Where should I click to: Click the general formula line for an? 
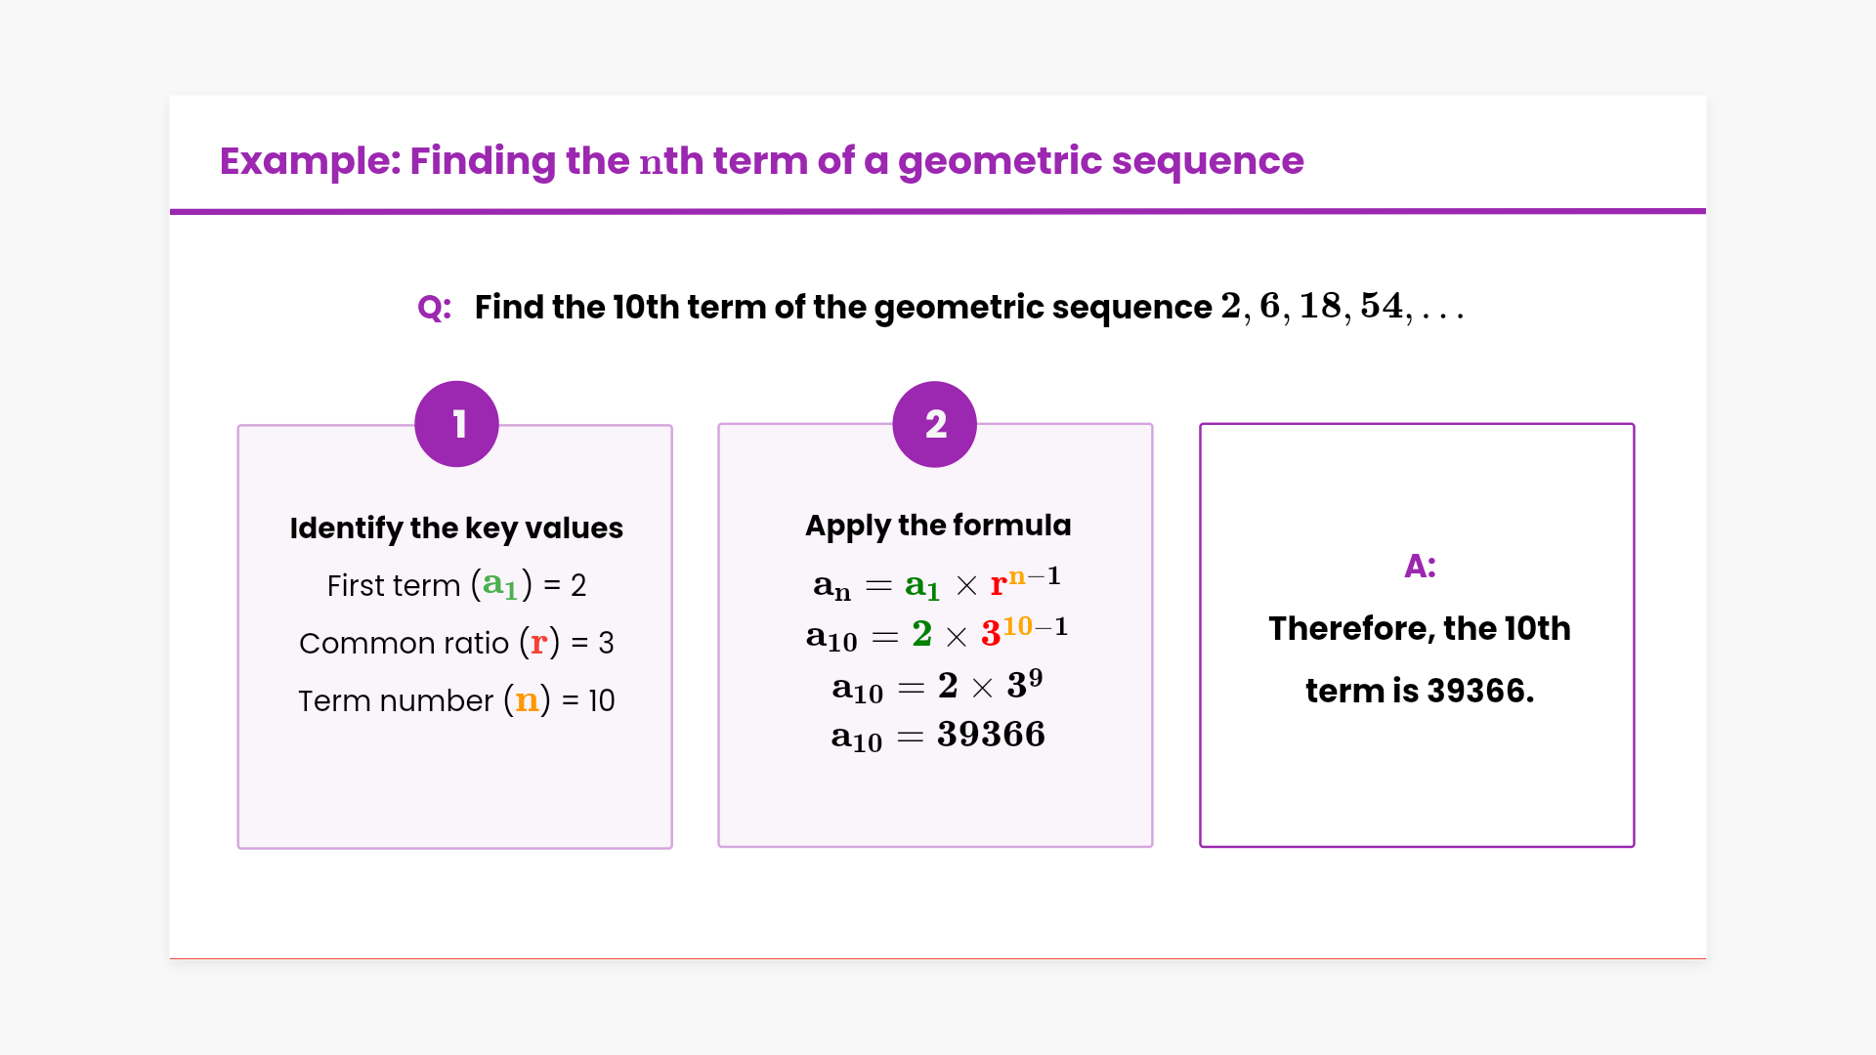coord(936,584)
